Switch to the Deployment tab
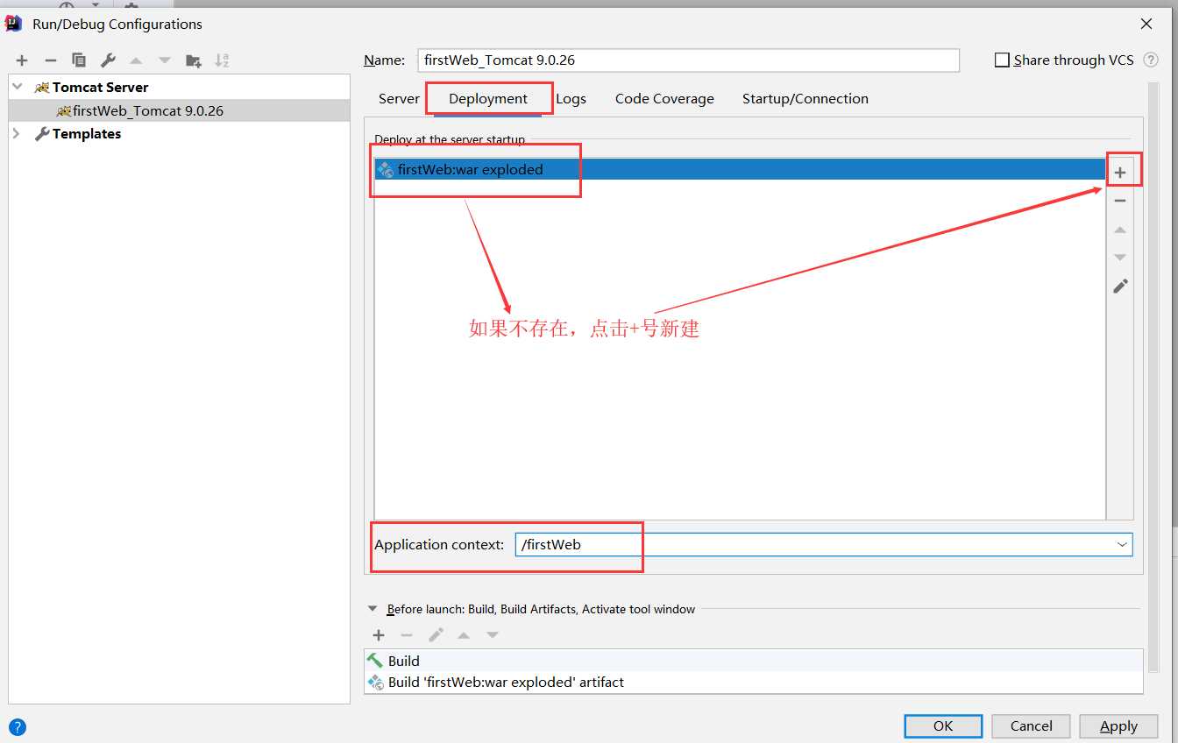The image size is (1178, 743). 488,98
